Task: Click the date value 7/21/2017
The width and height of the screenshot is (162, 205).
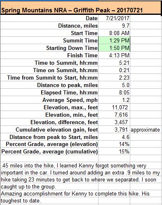Action: point(114,18)
